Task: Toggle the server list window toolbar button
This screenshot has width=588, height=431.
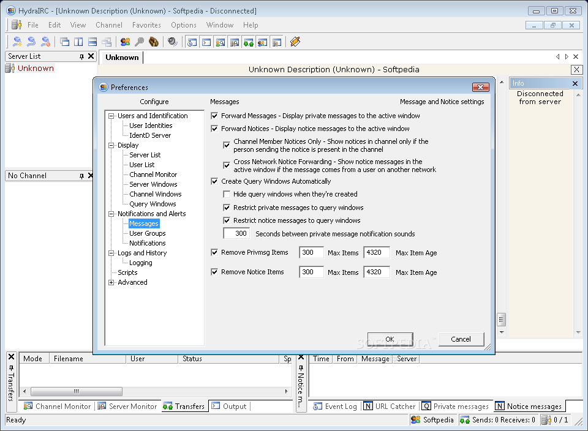Action: 276,42
